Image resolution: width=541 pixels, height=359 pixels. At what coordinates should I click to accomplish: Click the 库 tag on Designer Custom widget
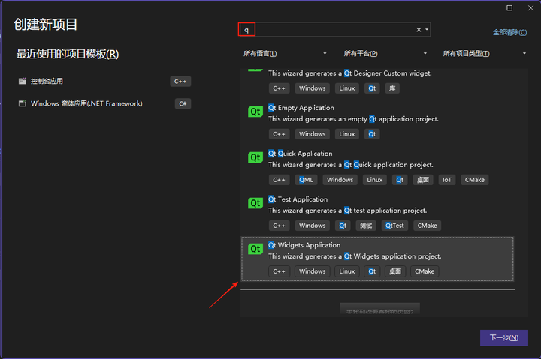[392, 88]
